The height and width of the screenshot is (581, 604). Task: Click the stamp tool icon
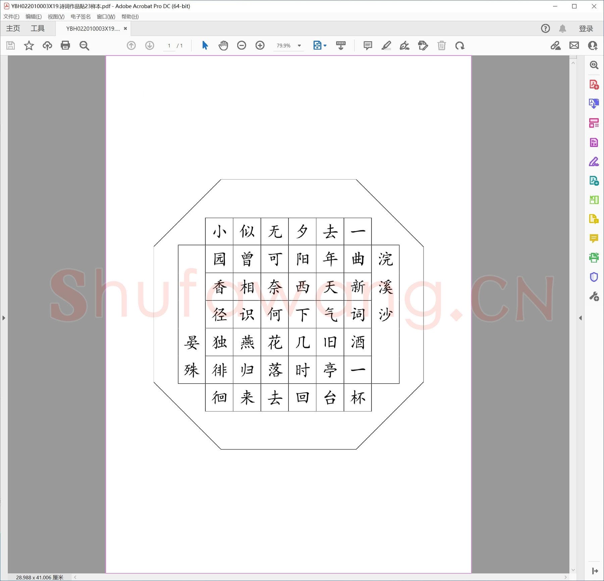(423, 45)
